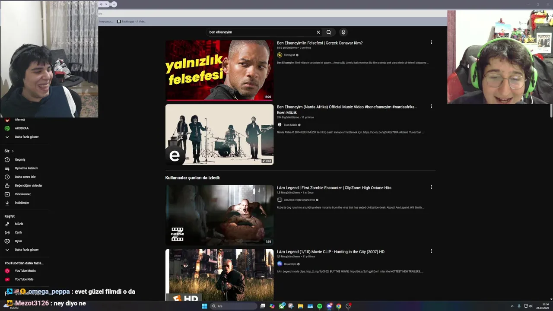Open options menu for First Zombie Encounter video
This screenshot has width=553, height=311.
431,187
